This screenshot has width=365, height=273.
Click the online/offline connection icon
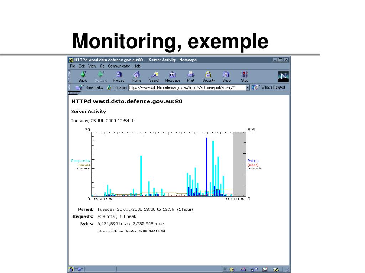point(79,269)
